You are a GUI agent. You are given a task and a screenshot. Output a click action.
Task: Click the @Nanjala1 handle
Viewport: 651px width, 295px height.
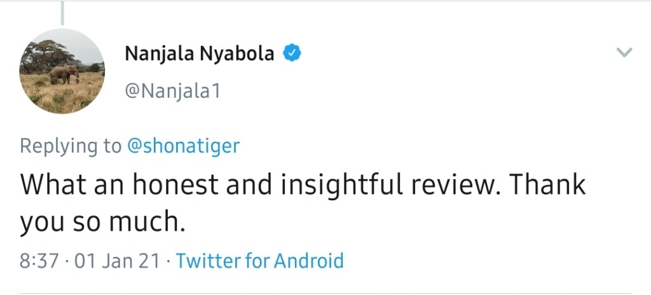[172, 92]
